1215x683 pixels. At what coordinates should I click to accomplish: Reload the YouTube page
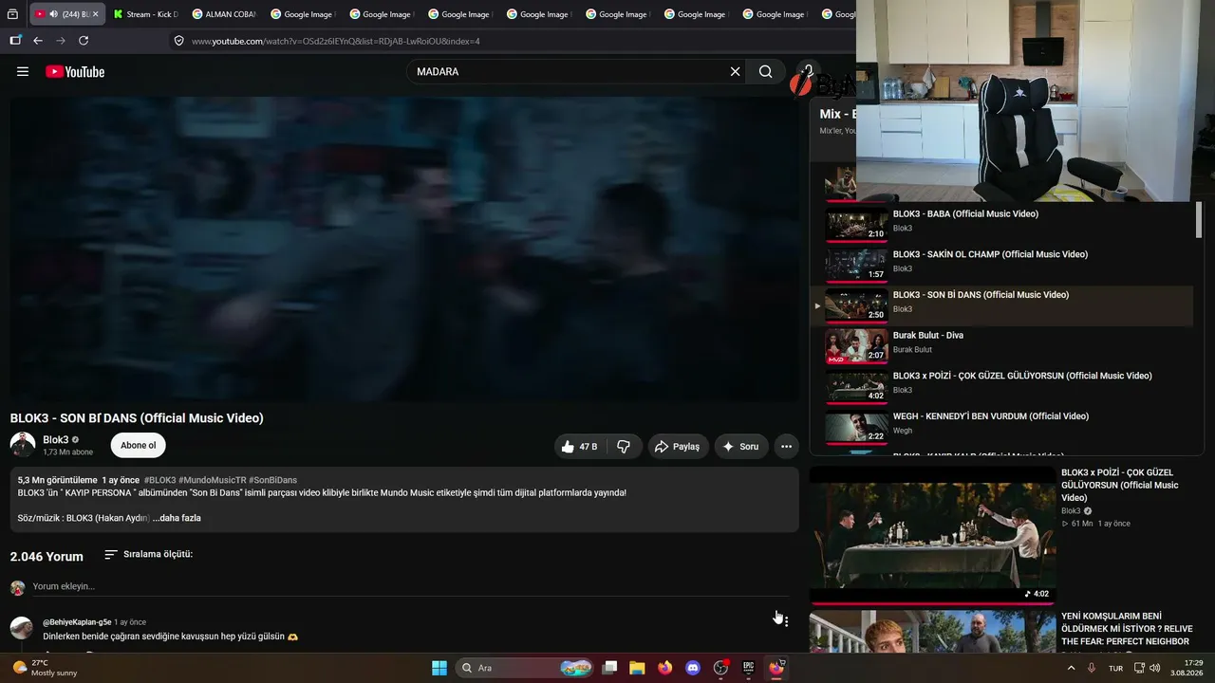tap(84, 41)
